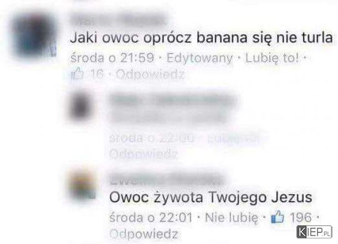Screen dimensions: 338x244
Task: Click the blue thumbs-up icon with 196 likes
Action: tap(278, 217)
